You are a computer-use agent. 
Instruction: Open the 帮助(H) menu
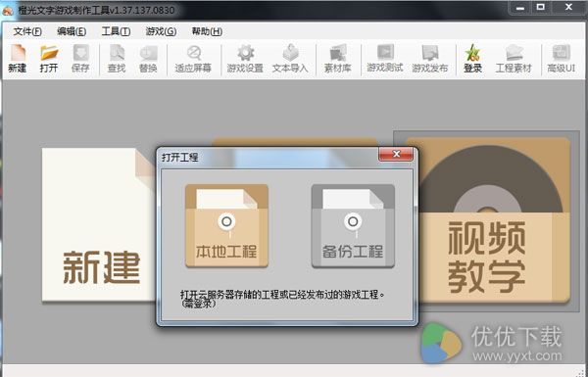tap(207, 31)
